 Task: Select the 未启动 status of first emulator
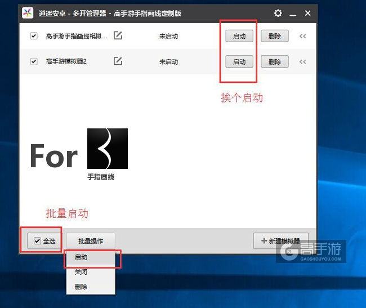pyautogui.click(x=168, y=36)
